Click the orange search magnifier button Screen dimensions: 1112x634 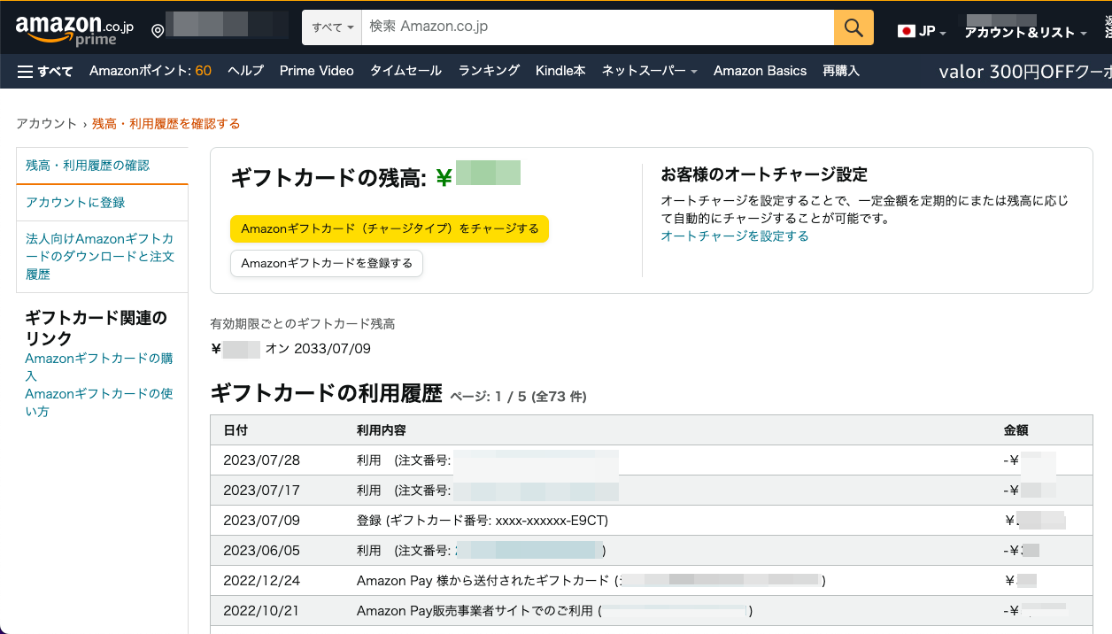click(853, 27)
